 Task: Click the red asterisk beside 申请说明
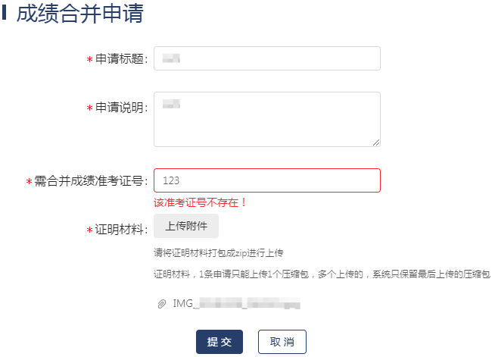(x=89, y=108)
